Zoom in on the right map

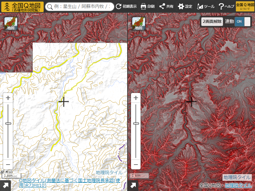pyautogui.click(x=136, y=98)
